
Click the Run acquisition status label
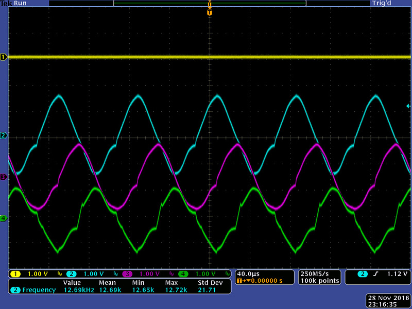point(21,3)
